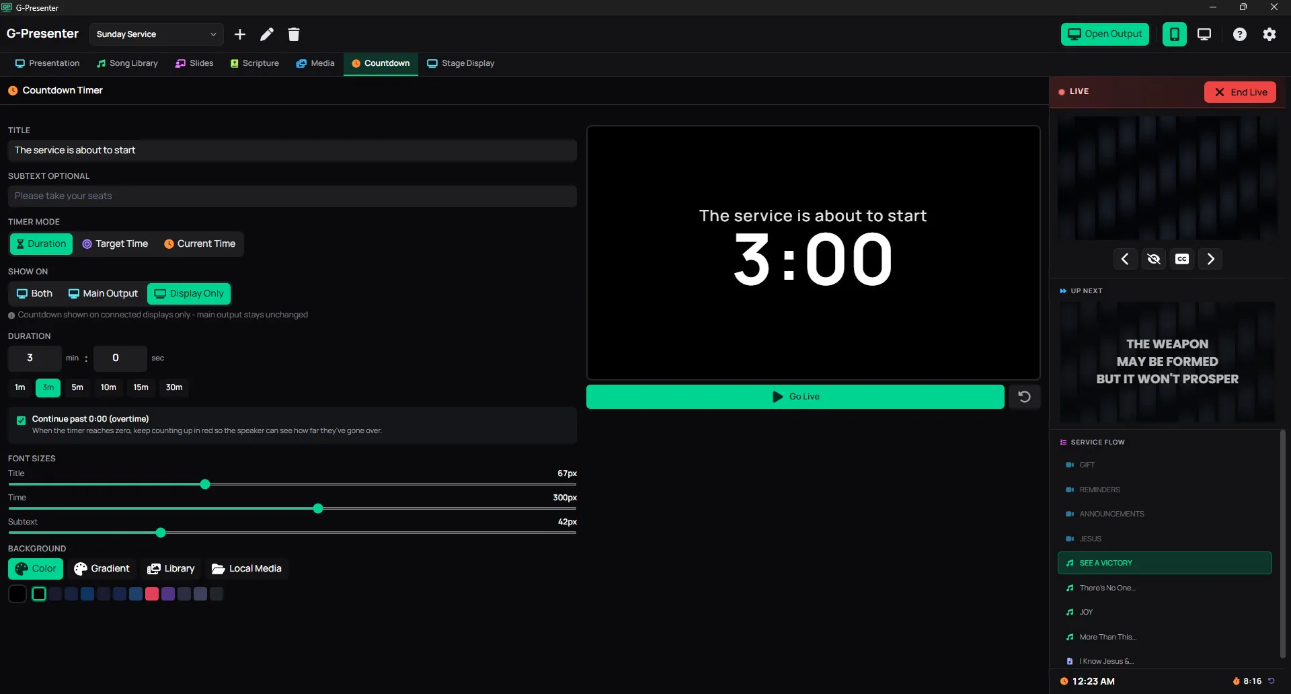The height and width of the screenshot is (694, 1291).
Task: Select Current Time timer mode
Action: click(200, 244)
